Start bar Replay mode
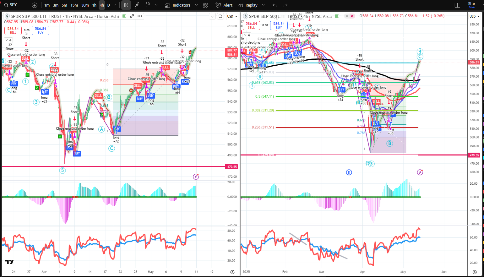The image size is (484, 277). point(248,5)
